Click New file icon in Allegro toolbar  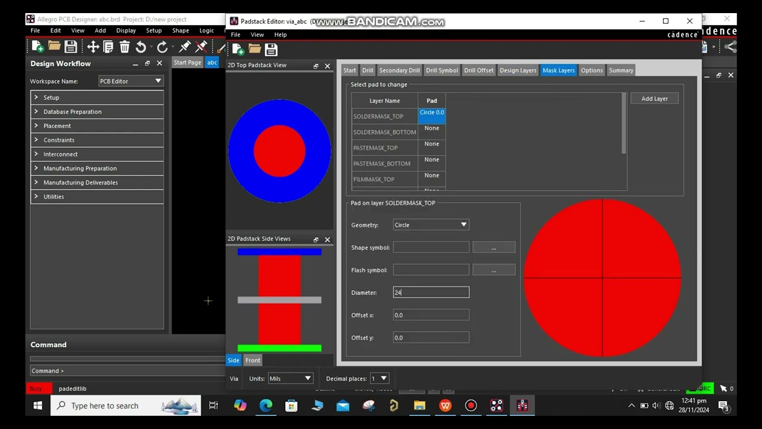tap(38, 46)
